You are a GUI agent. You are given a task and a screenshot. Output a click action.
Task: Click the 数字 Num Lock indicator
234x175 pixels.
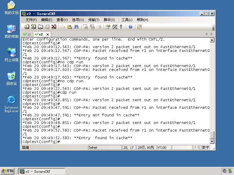click(x=206, y=148)
